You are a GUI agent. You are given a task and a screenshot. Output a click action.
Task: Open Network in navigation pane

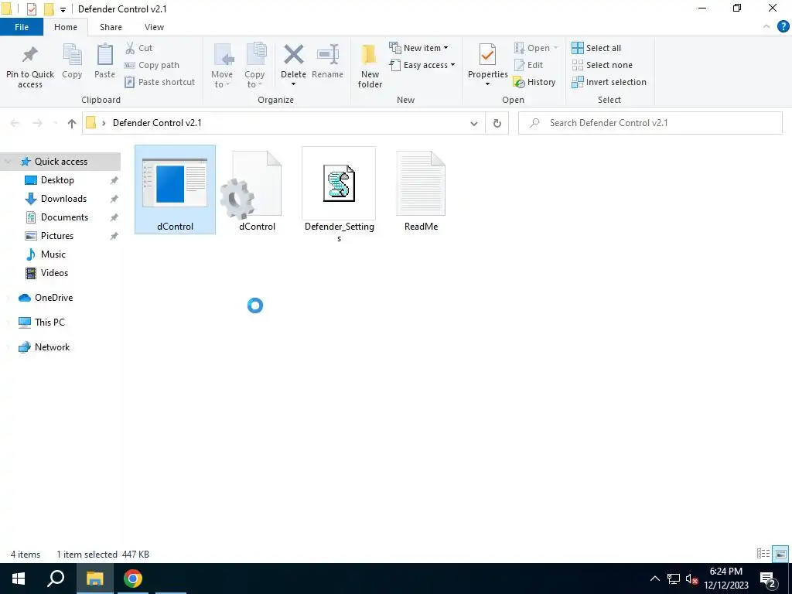tap(52, 347)
